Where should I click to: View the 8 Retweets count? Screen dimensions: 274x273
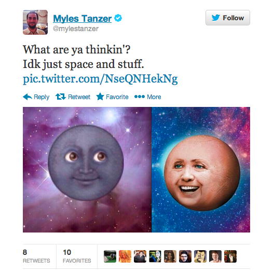(36, 256)
